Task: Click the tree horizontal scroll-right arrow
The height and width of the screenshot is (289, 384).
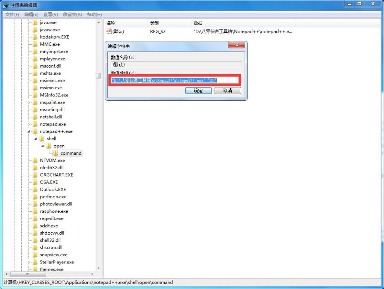Action: [x=92, y=274]
